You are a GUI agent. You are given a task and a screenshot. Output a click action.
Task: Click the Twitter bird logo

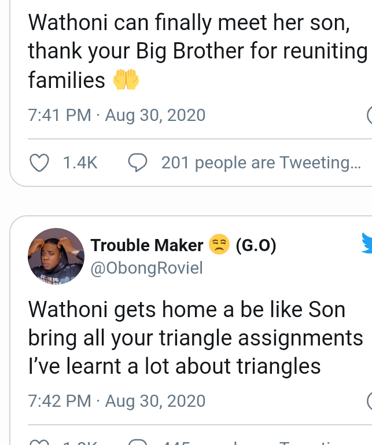[x=367, y=243]
